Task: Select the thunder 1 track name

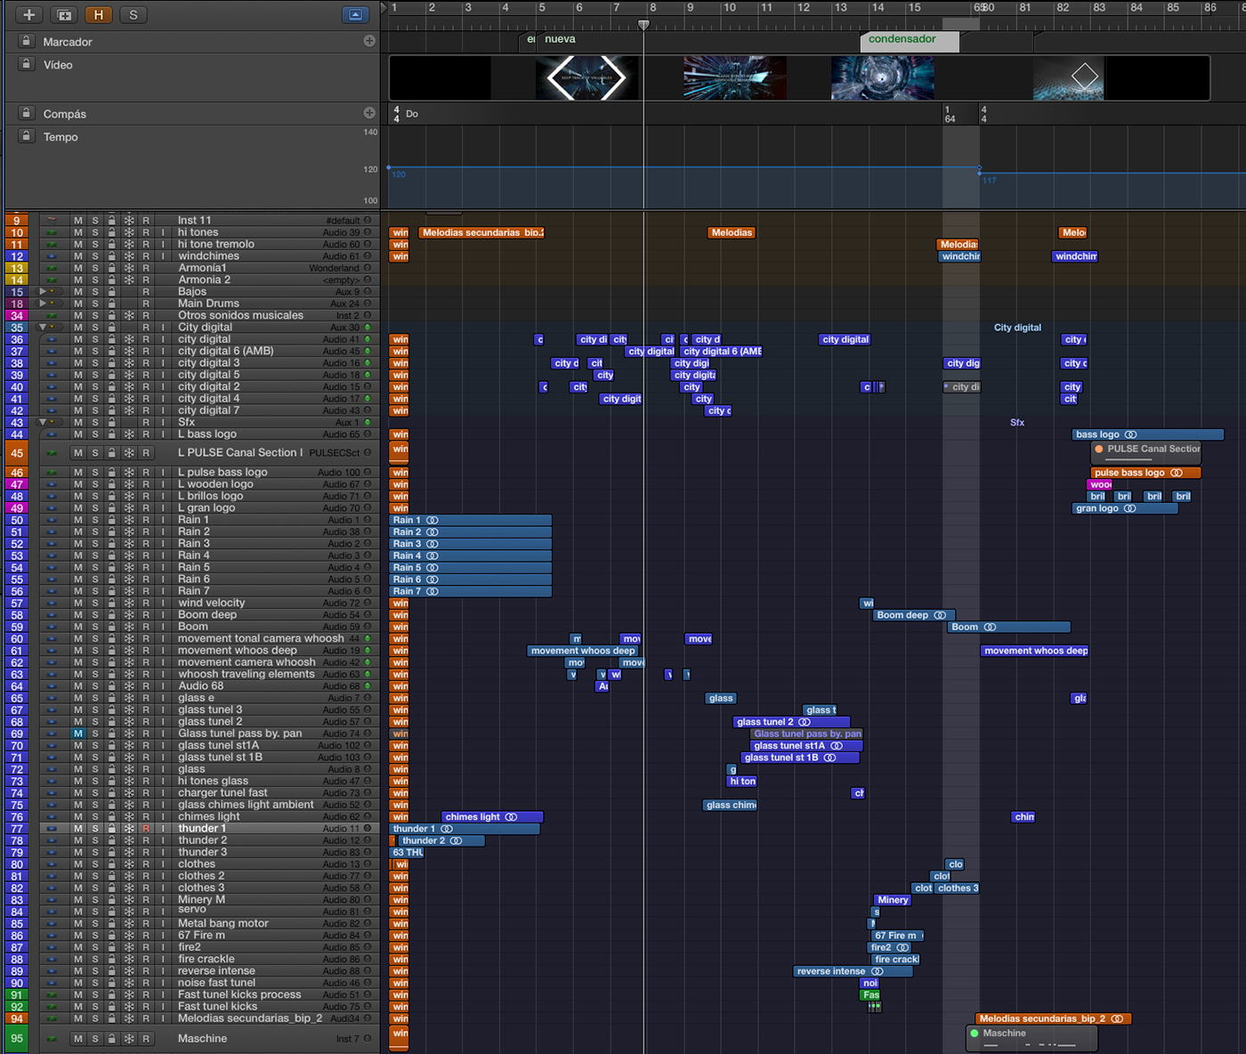Action: coord(202,829)
